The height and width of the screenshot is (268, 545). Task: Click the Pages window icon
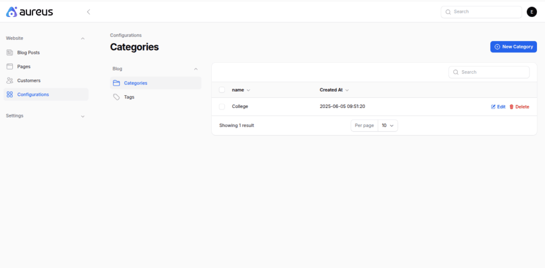[10, 66]
